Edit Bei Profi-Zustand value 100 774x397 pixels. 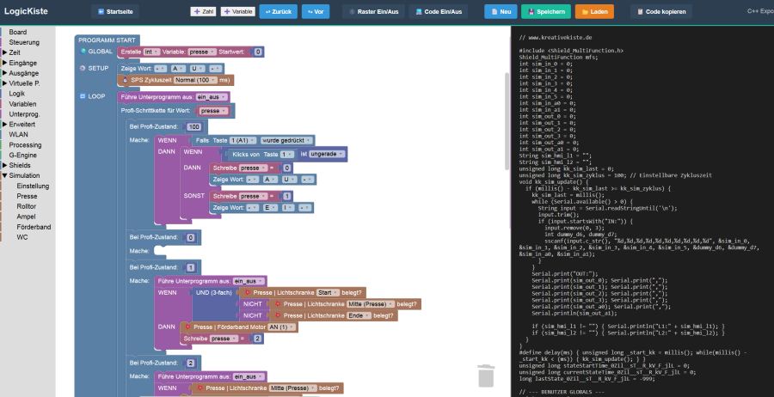(x=194, y=126)
